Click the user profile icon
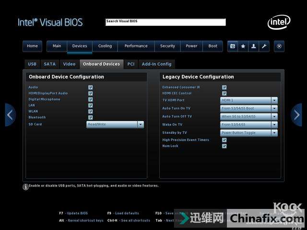Screen dimensions: 307x230 coord(254,46)
